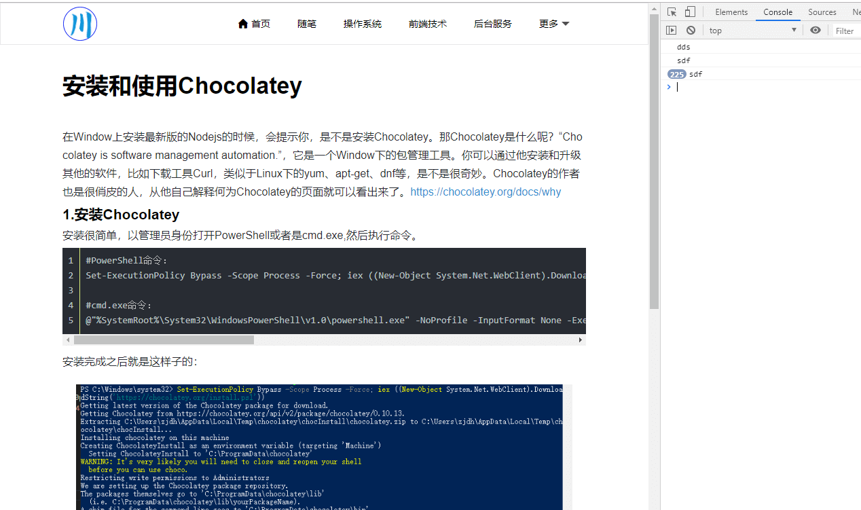Activate the inspect element picker

tap(672, 12)
